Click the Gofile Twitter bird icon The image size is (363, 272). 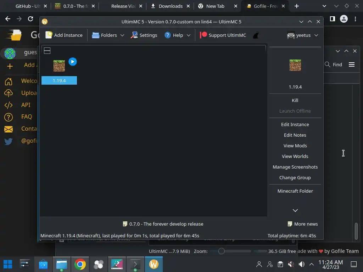click(9, 141)
